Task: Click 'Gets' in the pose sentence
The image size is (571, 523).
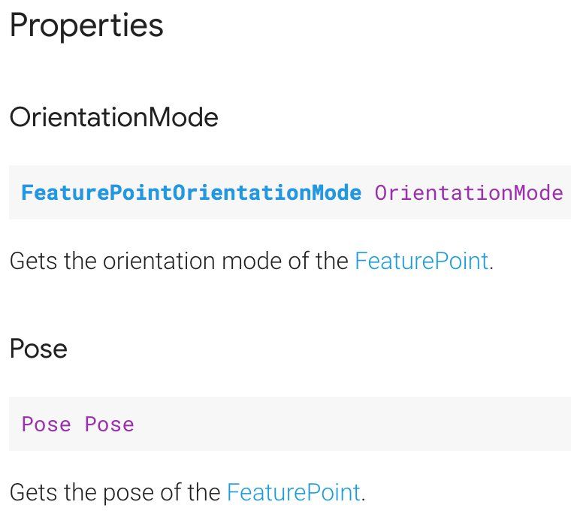Action: pos(34,492)
